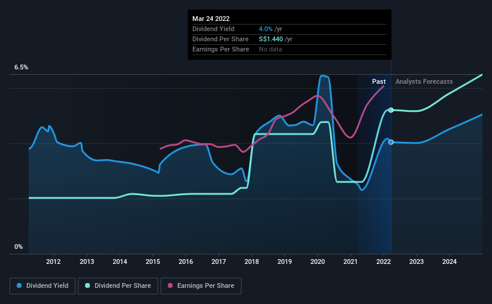The width and height of the screenshot is (492, 304).
Task: Click the 2015 year label on the axis
Action: pos(153,262)
